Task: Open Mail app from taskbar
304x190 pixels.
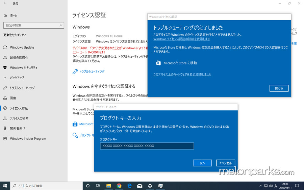Action: [x=140, y=186]
